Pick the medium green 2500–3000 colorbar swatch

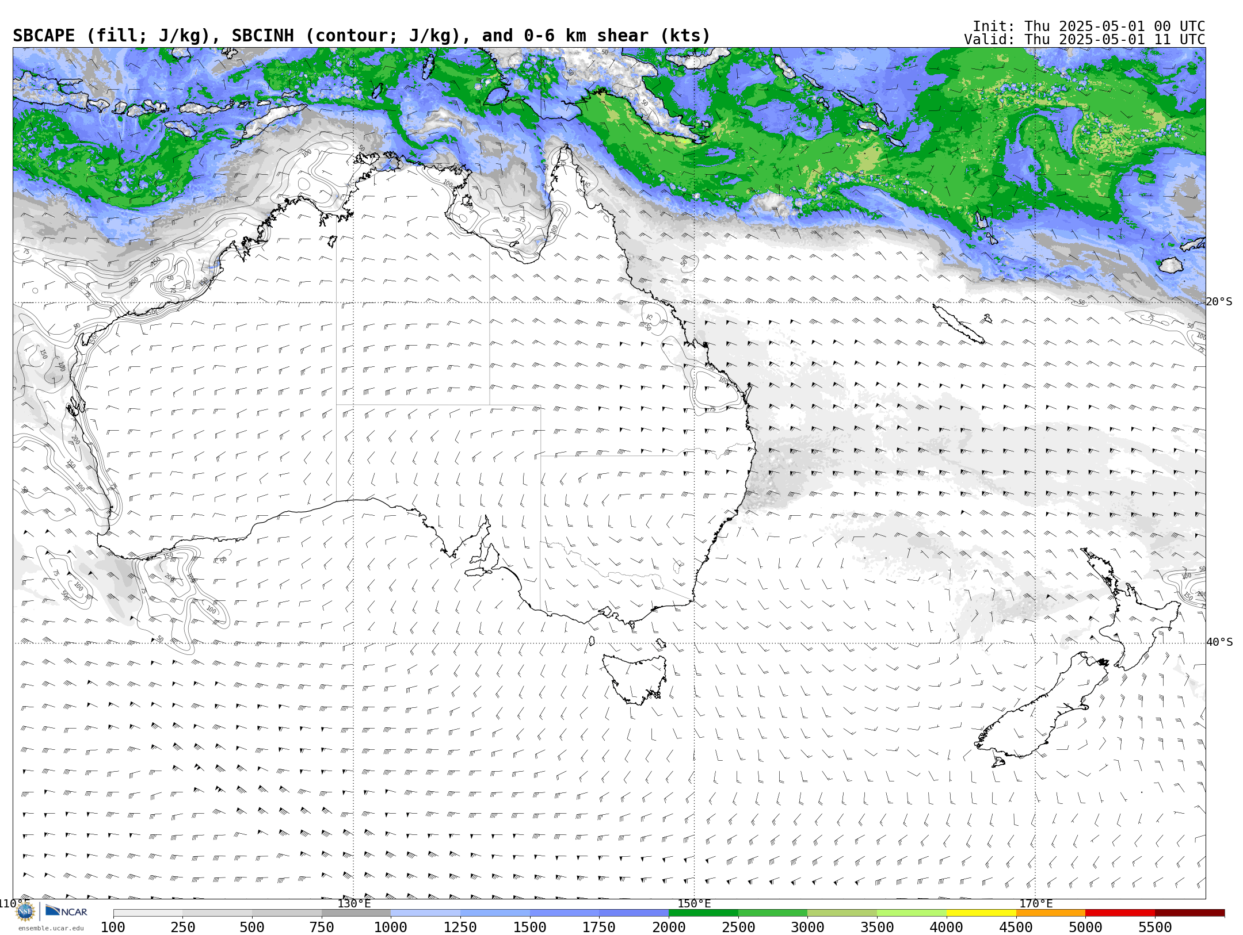pos(773,913)
